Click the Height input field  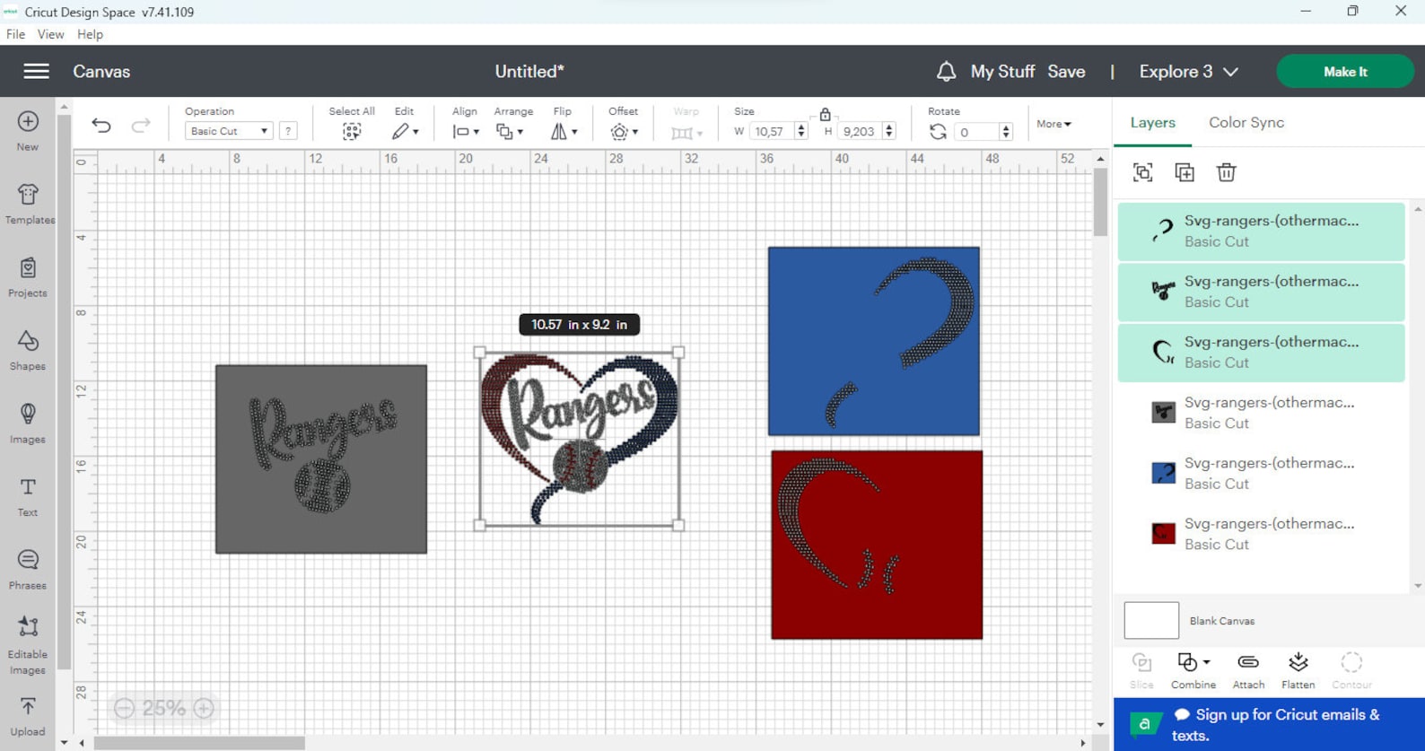coord(860,131)
